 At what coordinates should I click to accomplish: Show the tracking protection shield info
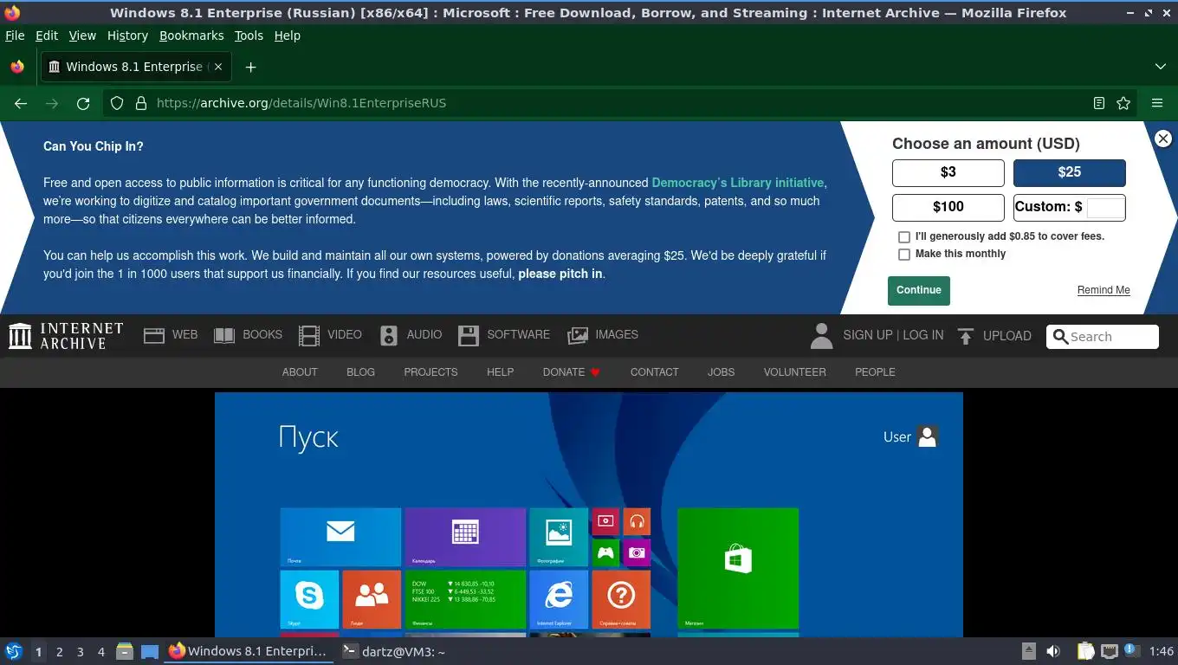pos(117,103)
